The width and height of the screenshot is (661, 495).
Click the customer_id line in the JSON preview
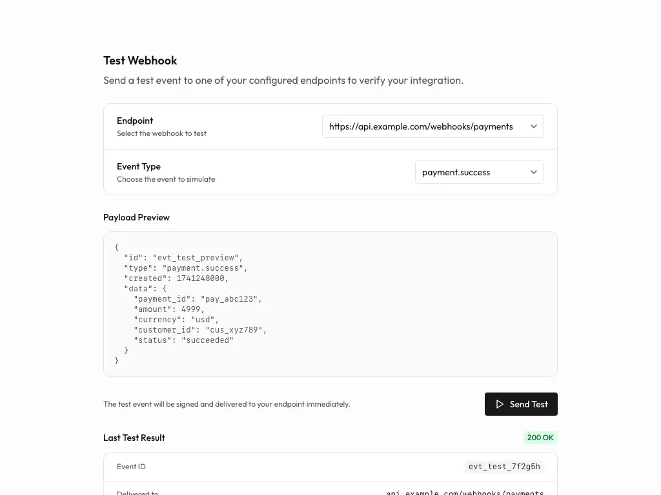(x=200, y=330)
